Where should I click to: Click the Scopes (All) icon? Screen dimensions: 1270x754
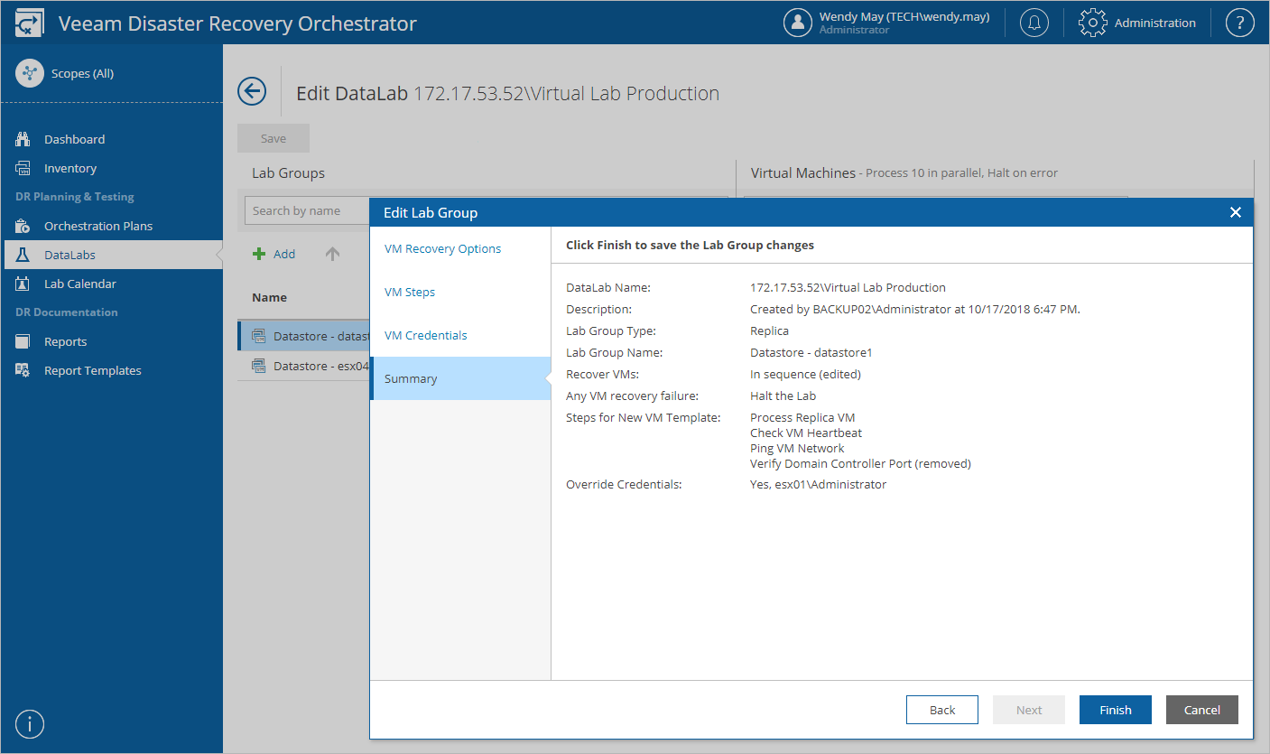(x=30, y=74)
